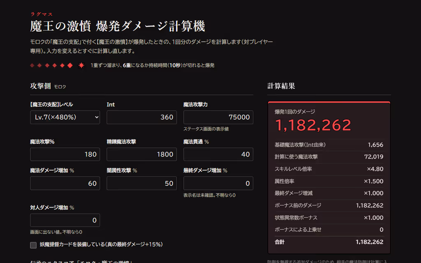The image size is (421, 263).
Task: Select the 魔法攻撃% field containing 180
Action: click(x=65, y=155)
